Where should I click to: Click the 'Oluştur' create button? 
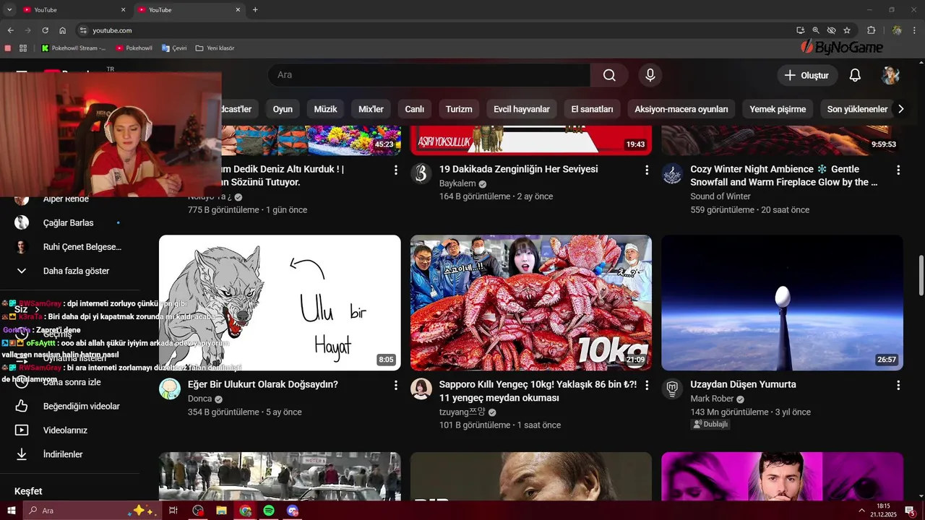click(807, 75)
